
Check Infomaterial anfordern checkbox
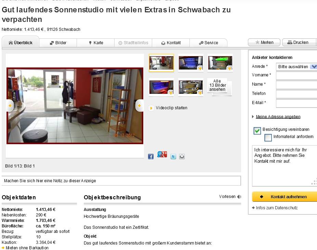[x=268, y=138]
